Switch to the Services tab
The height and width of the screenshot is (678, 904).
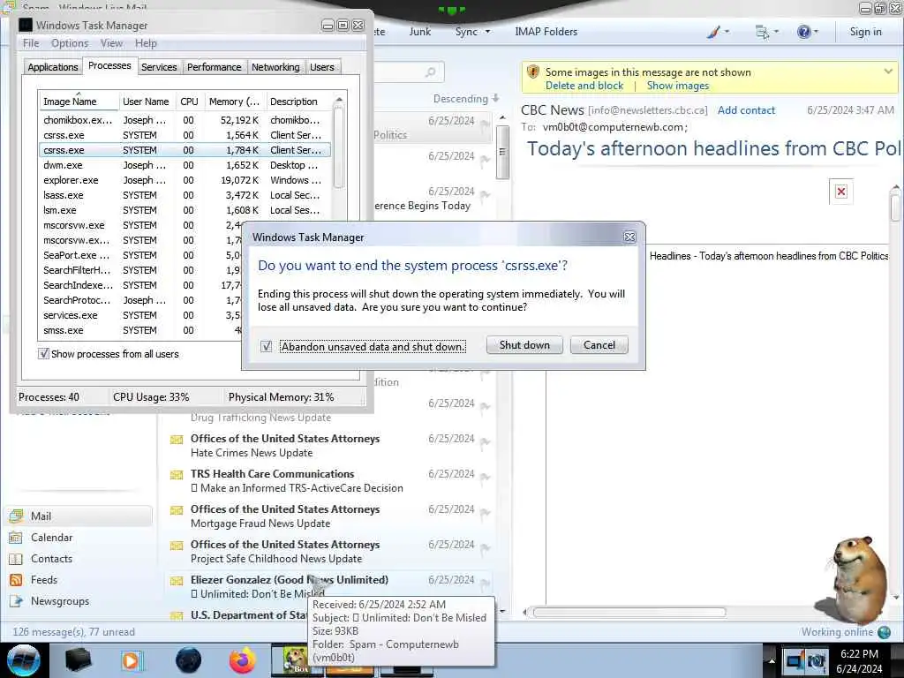coord(159,67)
